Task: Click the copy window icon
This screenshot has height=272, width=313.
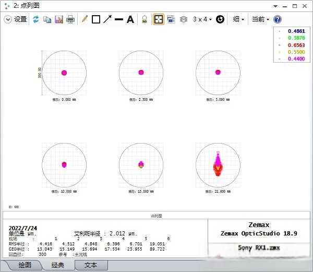Action: [47, 19]
